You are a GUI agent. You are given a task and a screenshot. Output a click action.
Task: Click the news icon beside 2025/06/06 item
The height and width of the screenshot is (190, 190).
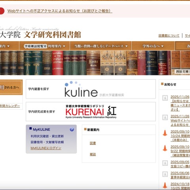165,174
